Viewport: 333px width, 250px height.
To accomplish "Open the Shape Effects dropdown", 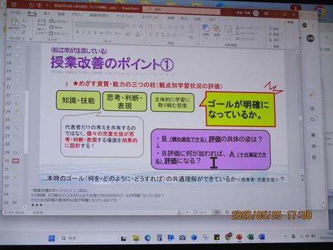I will (x=246, y=39).
